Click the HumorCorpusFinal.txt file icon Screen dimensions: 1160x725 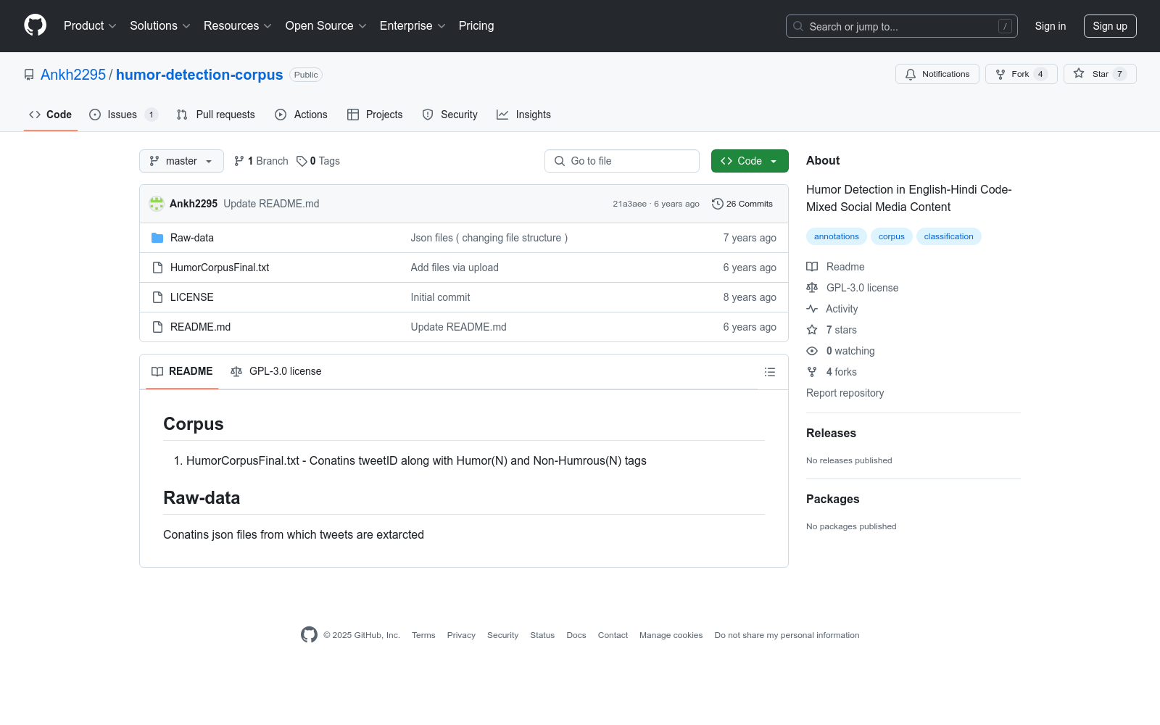click(x=157, y=268)
